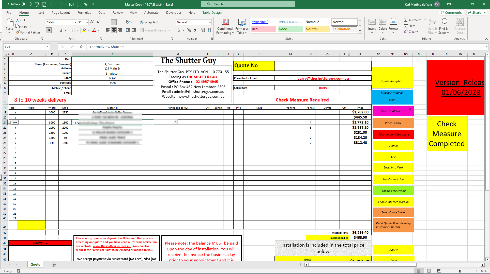This screenshot has height=274, width=490.
Task: Click the Save icon in title bar
Action: coord(44,4)
